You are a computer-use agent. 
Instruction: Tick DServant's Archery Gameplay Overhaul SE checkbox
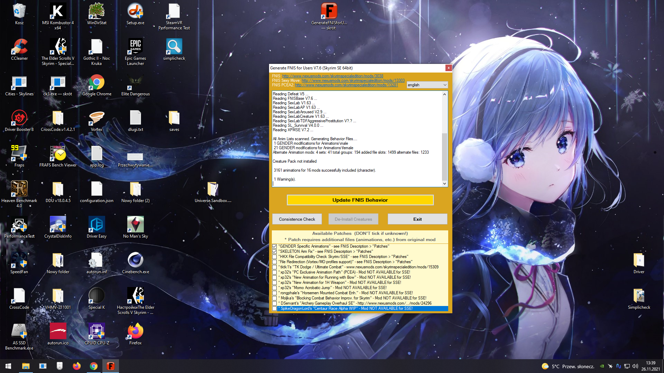click(x=275, y=304)
